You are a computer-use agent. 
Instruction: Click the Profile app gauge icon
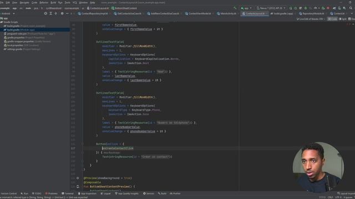click(x=316, y=8)
